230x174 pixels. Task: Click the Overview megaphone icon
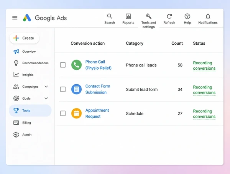[x=16, y=52]
